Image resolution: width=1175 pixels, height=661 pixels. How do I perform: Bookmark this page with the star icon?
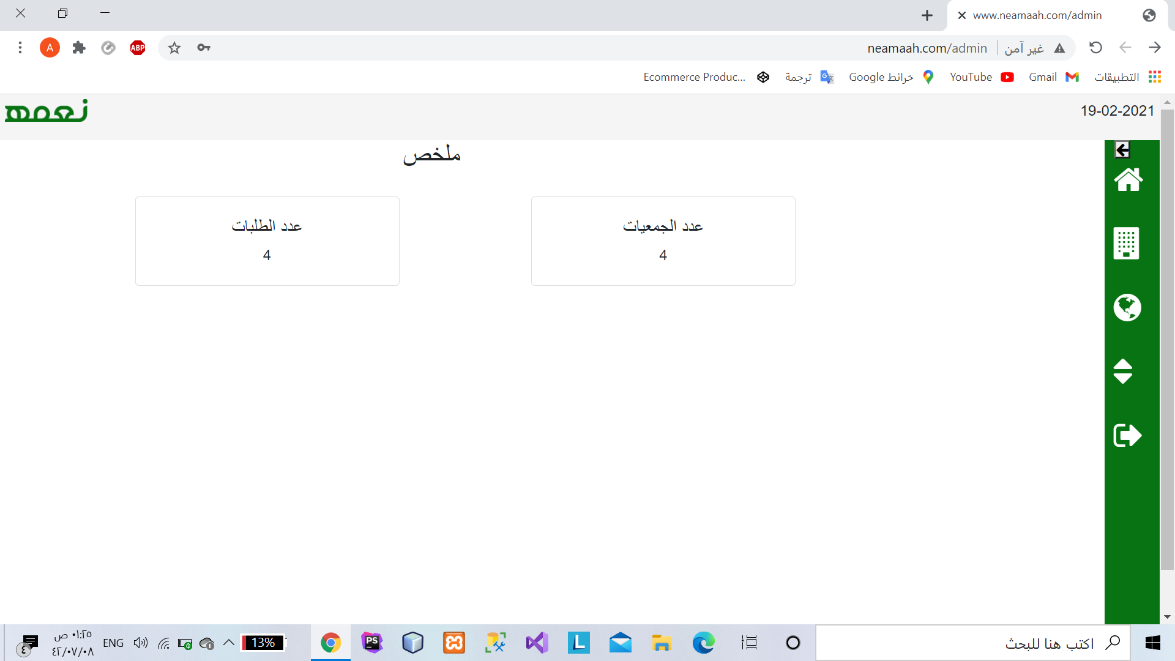coord(174,48)
